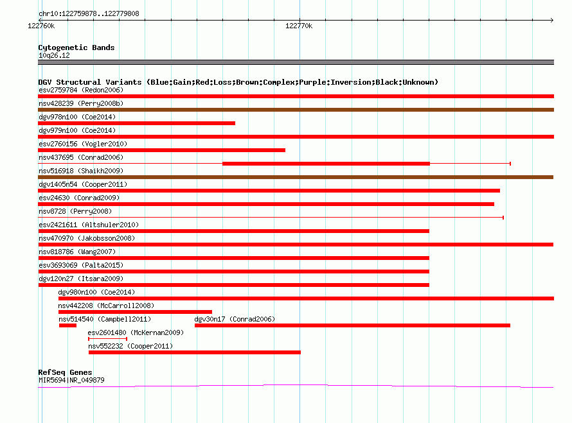
Task: Select the dgv1405n54 red variant bar
Action: pyautogui.click(x=269, y=191)
